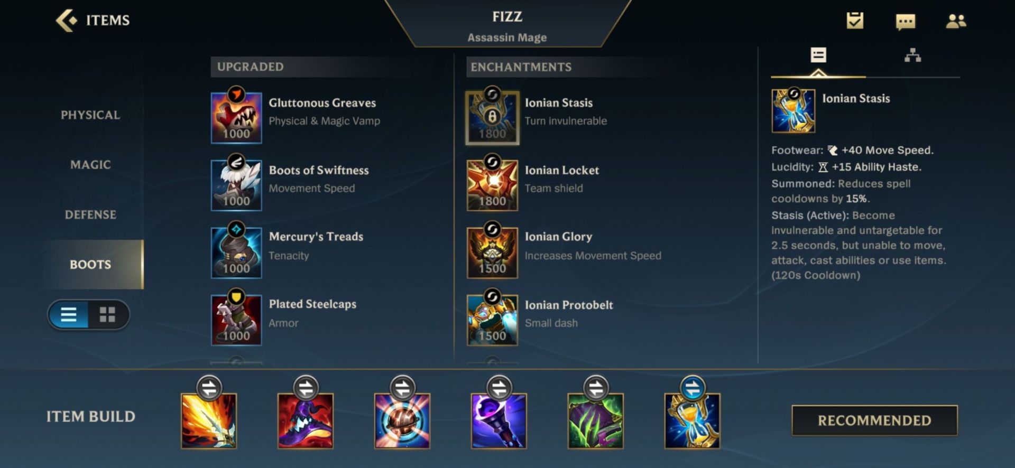Swap the purple hat item in build
The width and height of the screenshot is (1015, 468).
point(306,388)
